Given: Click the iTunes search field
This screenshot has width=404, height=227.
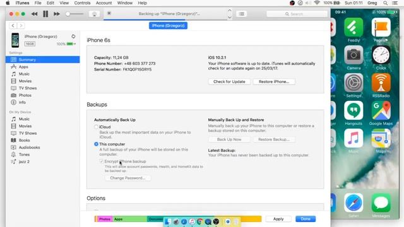Looking at the screenshot, I should 297,14.
